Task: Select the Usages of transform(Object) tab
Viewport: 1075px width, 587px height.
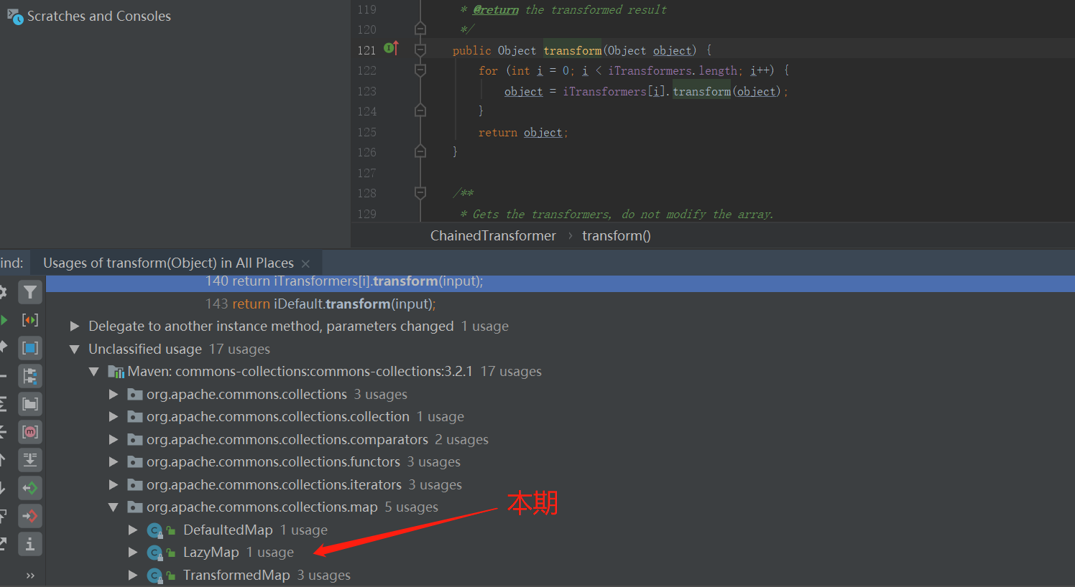Action: (168, 263)
